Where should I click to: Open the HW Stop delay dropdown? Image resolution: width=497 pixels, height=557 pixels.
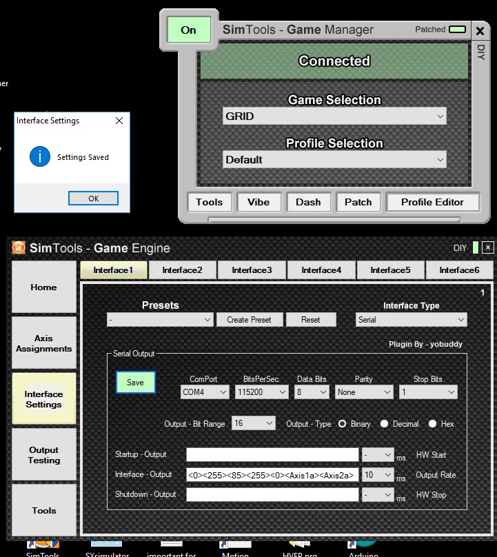378,495
